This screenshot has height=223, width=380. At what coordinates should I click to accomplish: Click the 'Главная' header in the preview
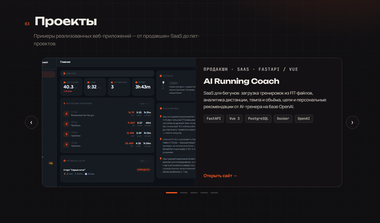tap(65, 62)
